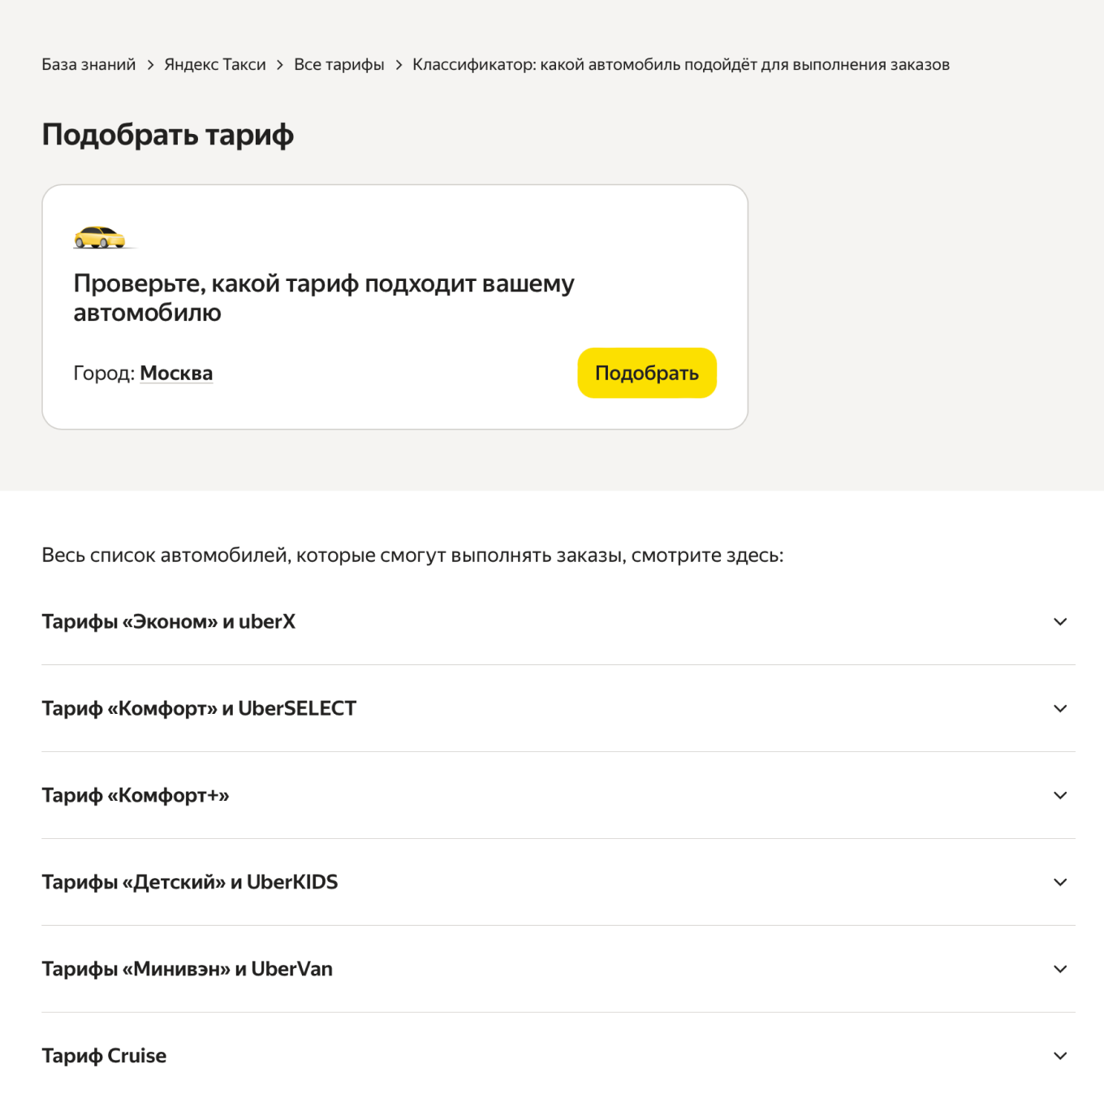Select the Тариф «Комфорт+» heading
This screenshot has width=1104, height=1120.
click(x=136, y=796)
